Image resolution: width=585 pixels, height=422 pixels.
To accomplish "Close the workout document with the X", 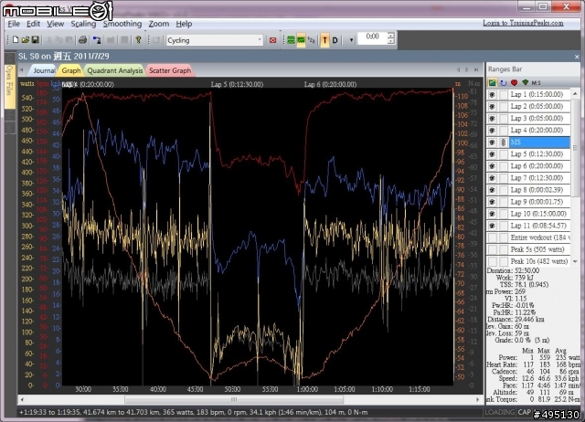I will click(577, 57).
